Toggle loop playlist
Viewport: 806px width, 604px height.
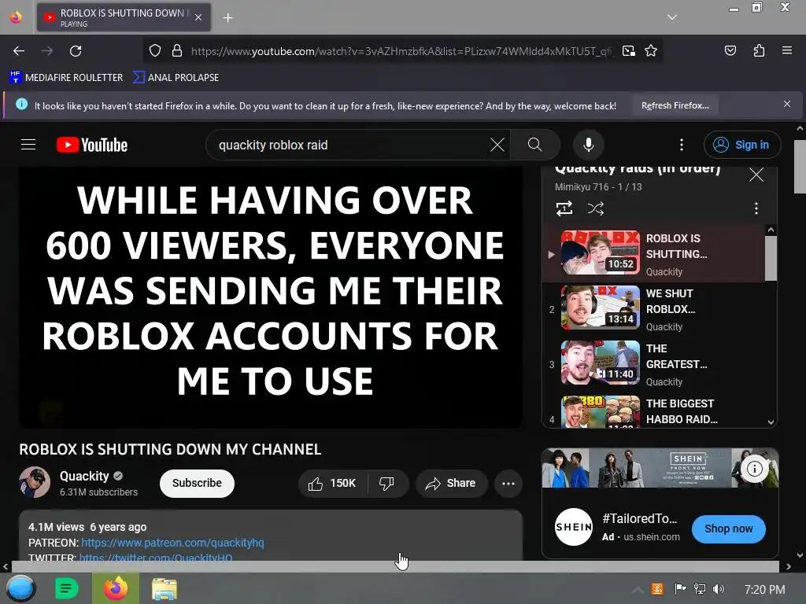click(564, 208)
